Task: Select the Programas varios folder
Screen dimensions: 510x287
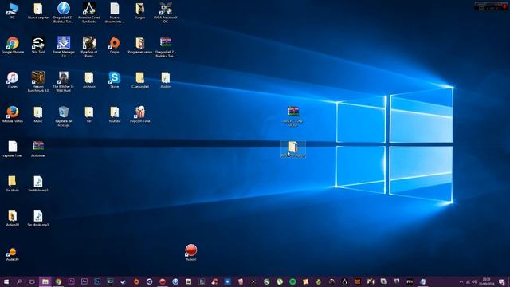Action: click(x=140, y=45)
